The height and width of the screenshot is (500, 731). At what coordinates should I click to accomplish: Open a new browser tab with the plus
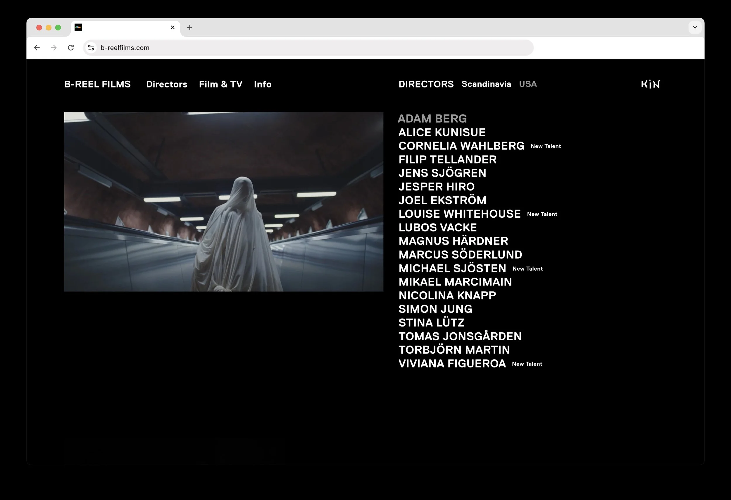(189, 28)
